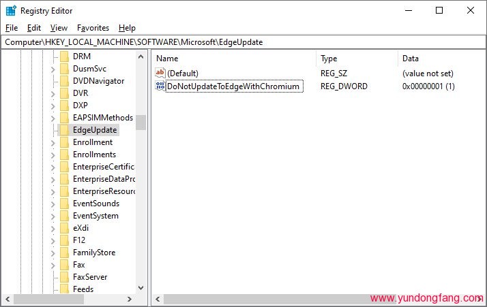487x307 pixels.
Task: Expand the FamilyStore key
Action: pyautogui.click(x=53, y=253)
